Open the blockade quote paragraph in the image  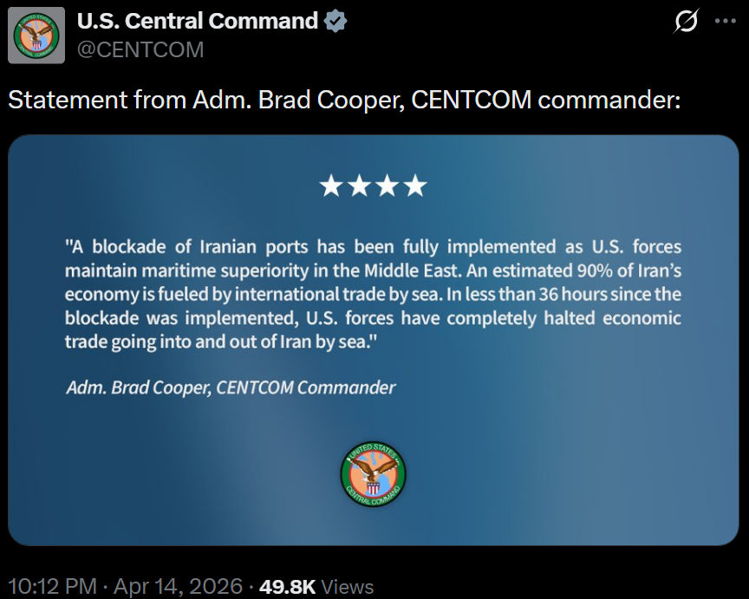tap(373, 293)
